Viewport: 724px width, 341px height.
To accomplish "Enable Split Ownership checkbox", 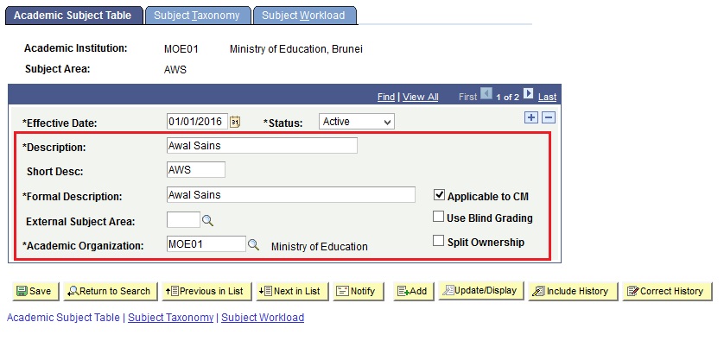I will pos(438,241).
